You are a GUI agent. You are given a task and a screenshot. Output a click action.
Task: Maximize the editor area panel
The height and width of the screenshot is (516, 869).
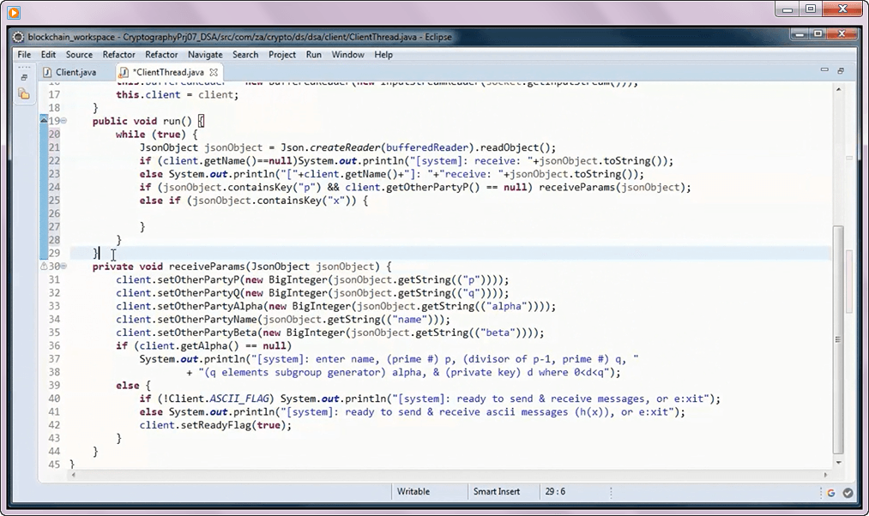[x=841, y=71]
